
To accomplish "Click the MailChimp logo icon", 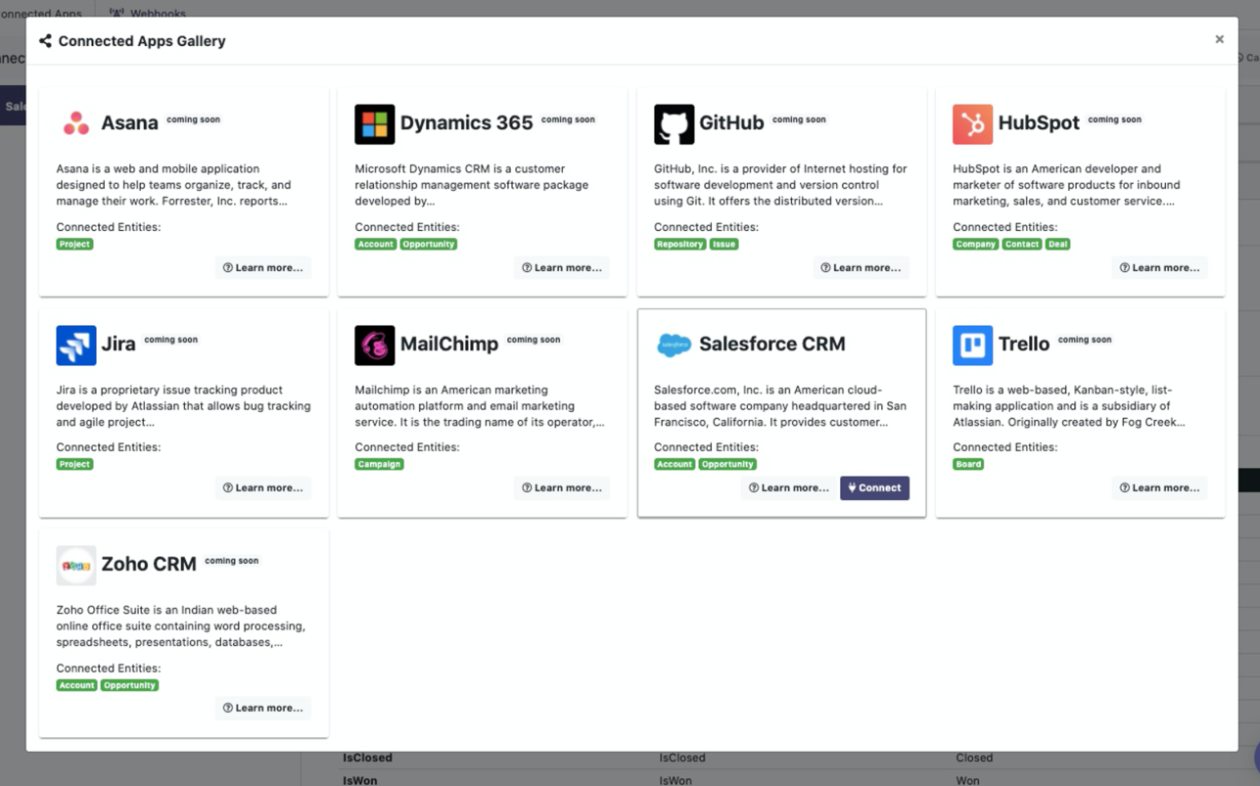I will pos(374,345).
